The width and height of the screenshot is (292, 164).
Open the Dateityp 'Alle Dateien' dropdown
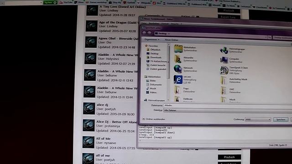227,110
